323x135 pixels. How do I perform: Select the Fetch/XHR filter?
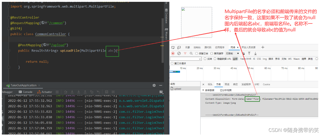coord(245,59)
